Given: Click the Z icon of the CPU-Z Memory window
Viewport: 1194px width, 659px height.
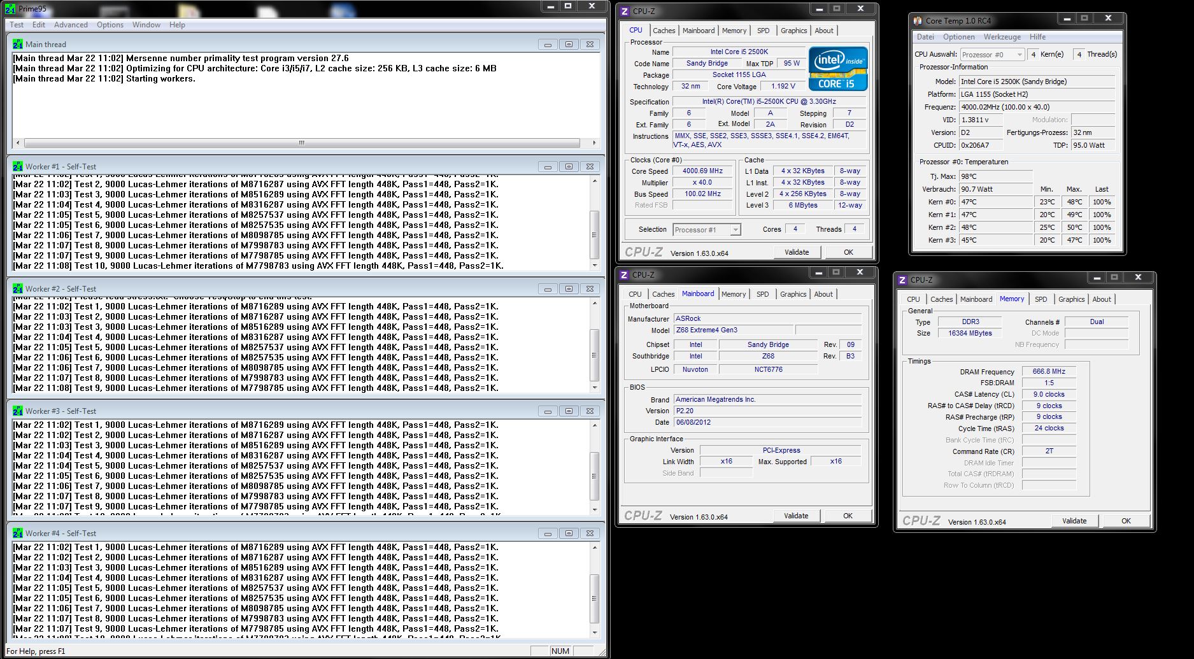Looking at the screenshot, I should pos(903,280).
